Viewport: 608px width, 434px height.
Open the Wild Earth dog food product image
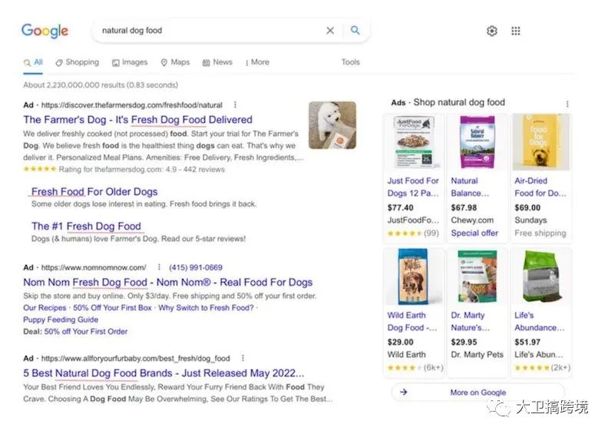[x=413, y=277]
